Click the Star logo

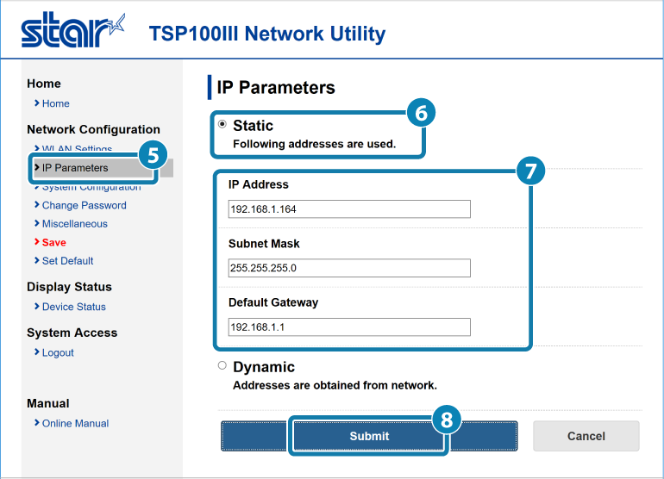coord(72,30)
